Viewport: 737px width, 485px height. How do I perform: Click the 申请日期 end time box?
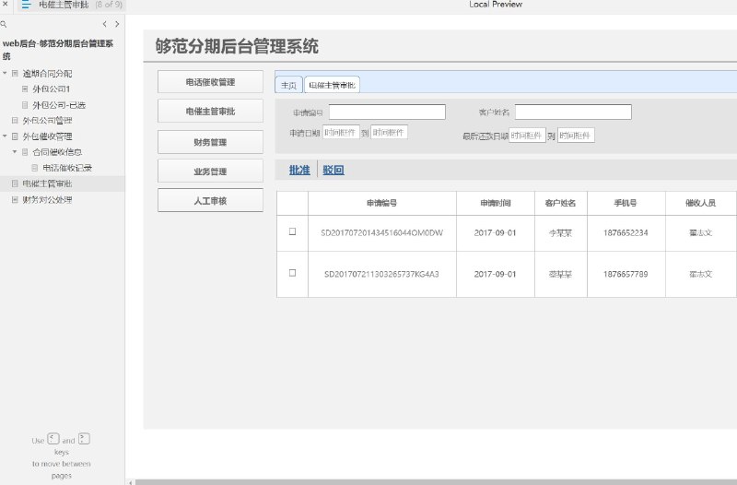tap(389, 132)
